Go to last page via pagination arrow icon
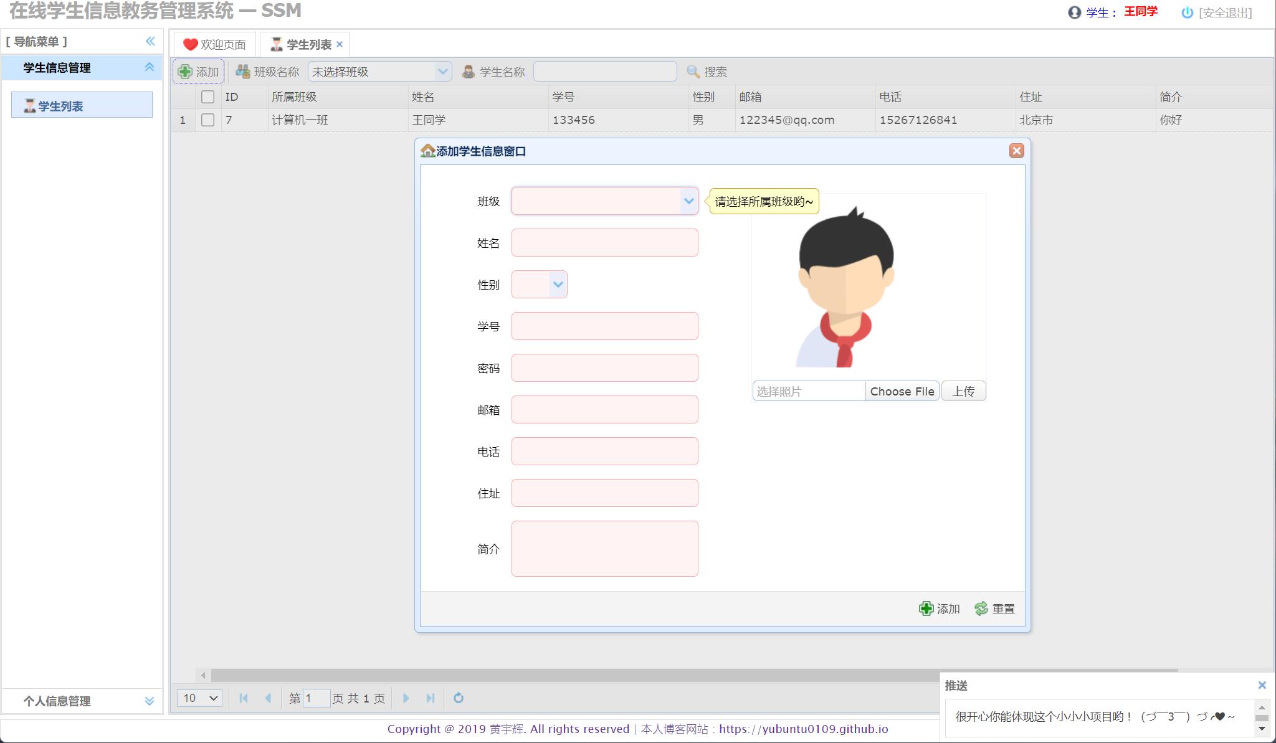This screenshot has height=743, width=1276. [431, 698]
